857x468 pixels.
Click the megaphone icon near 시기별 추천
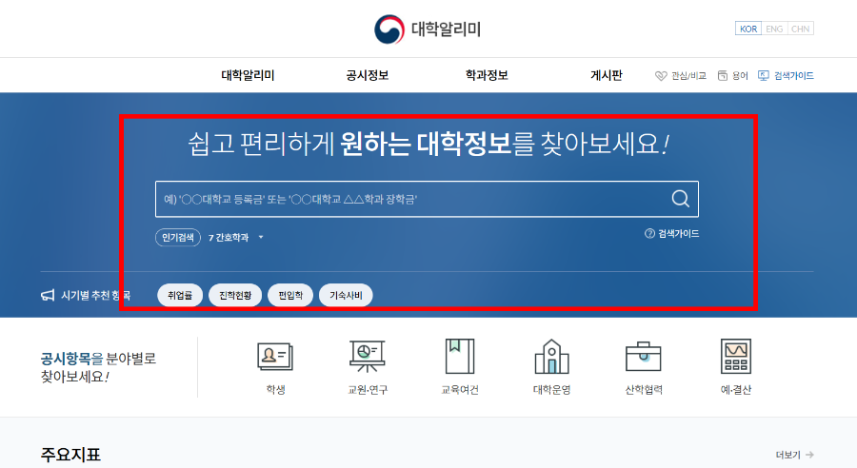point(48,296)
